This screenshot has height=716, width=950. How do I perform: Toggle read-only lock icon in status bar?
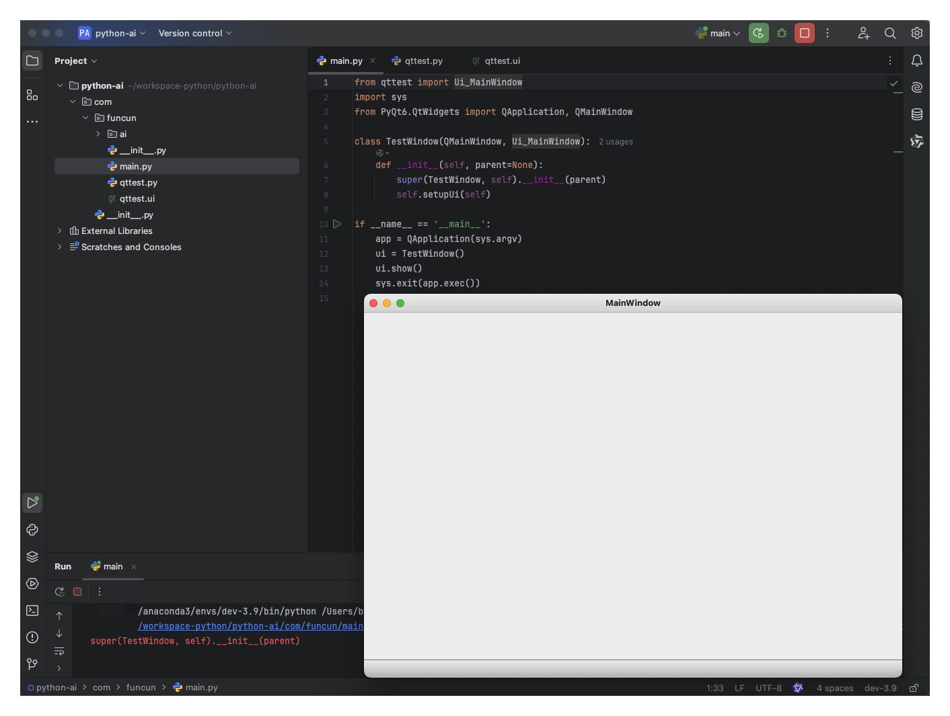click(x=914, y=688)
